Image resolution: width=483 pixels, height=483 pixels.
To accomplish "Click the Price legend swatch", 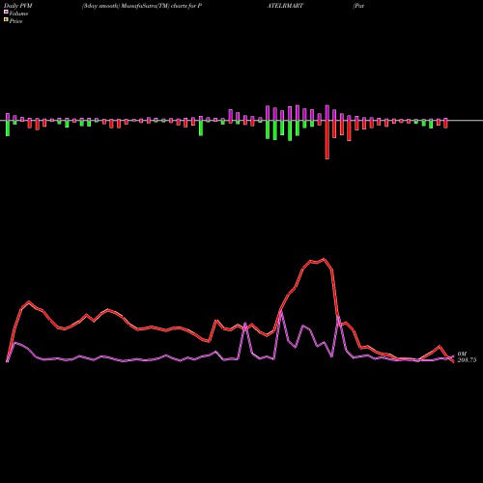I will point(6,20).
